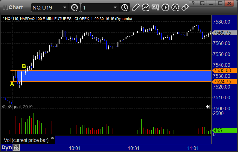
Task: Click the 7535.00 orange price label
Action: tap(224, 70)
